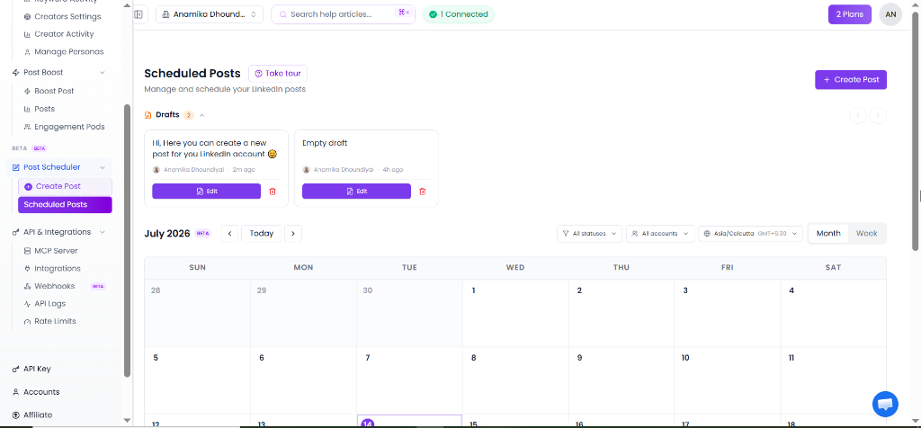The image size is (921, 428).
Task: Open API Logs in sidebar
Action: 45,304
